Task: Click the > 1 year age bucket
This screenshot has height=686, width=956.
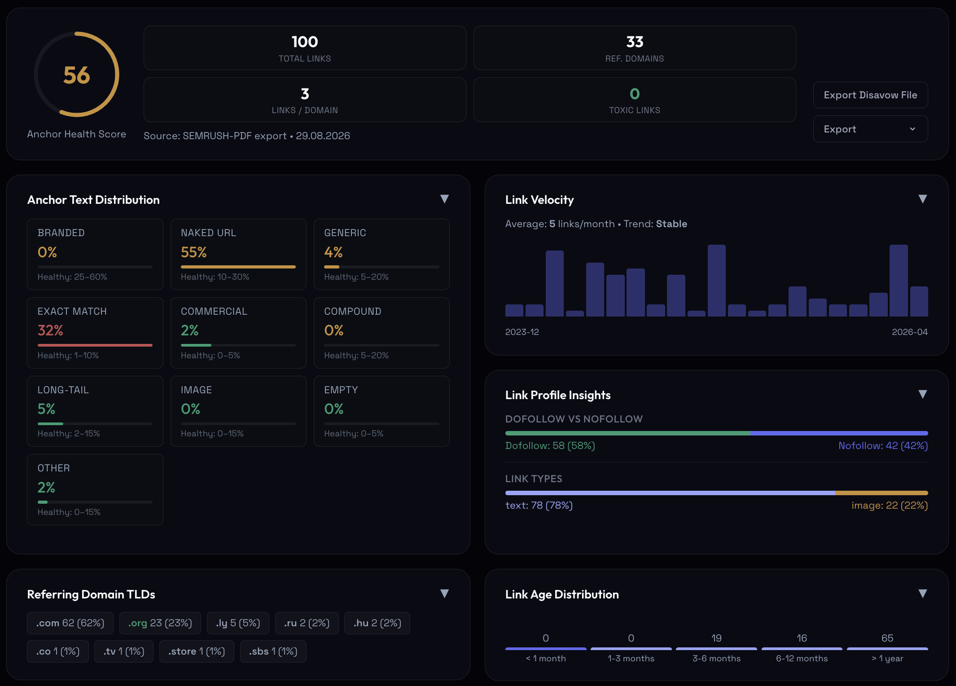Action: click(887, 648)
